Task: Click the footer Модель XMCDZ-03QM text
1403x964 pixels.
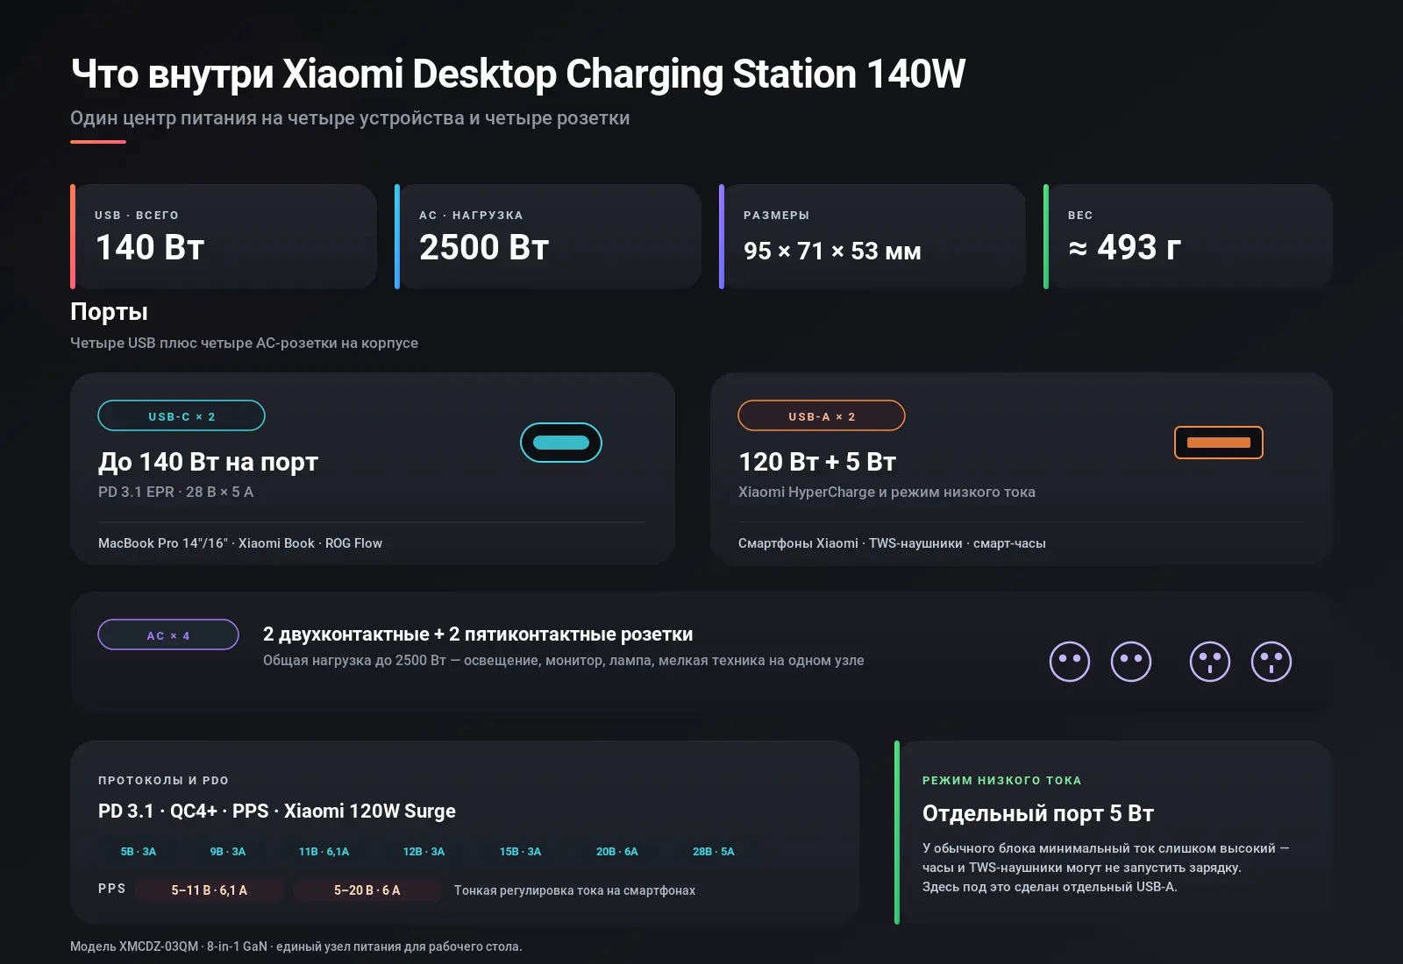Action: 296,946
